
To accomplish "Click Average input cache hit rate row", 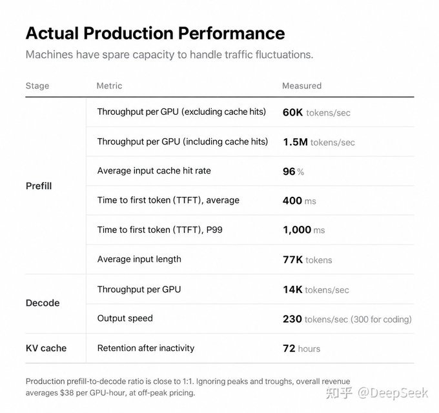I will pyautogui.click(x=250, y=171).
